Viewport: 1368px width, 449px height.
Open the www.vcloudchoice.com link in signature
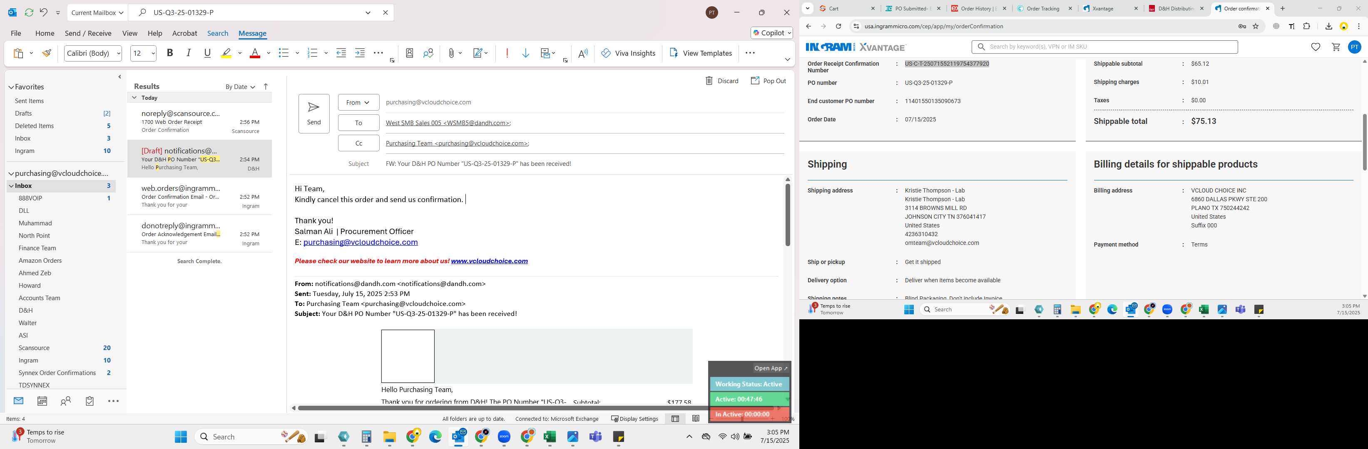489,261
